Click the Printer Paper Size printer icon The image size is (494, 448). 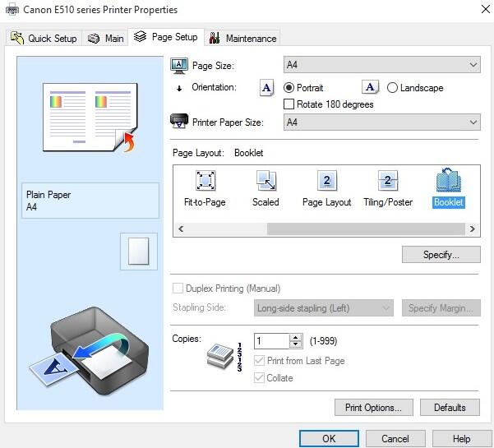(179, 121)
